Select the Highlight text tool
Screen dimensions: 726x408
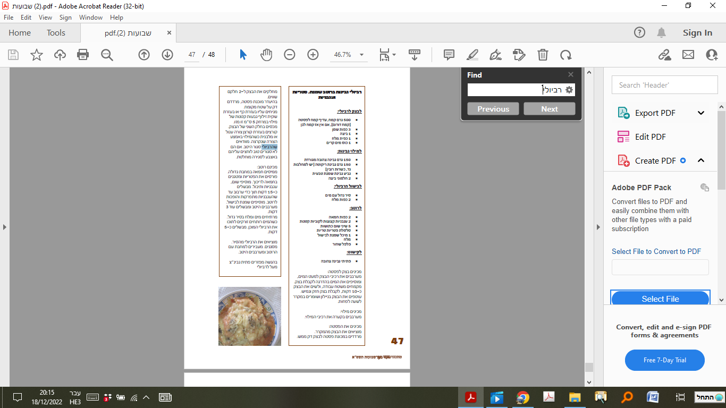[472, 55]
